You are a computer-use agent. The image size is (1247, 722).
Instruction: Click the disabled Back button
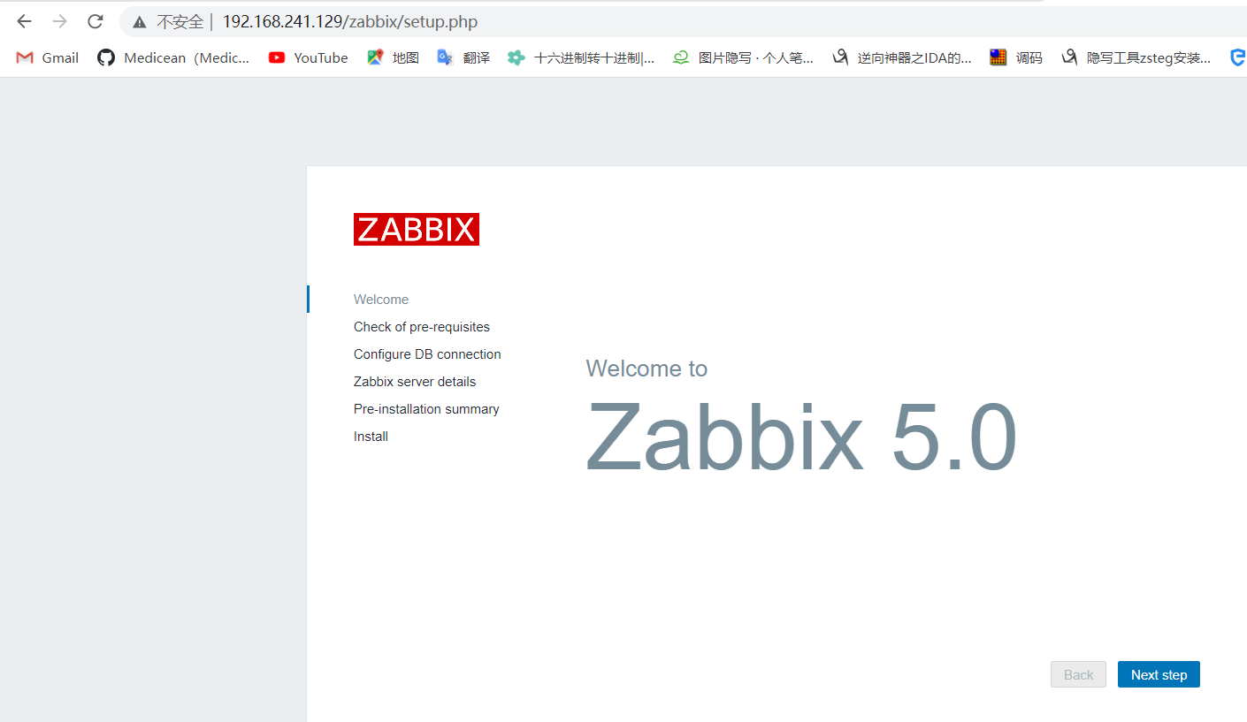point(1078,674)
